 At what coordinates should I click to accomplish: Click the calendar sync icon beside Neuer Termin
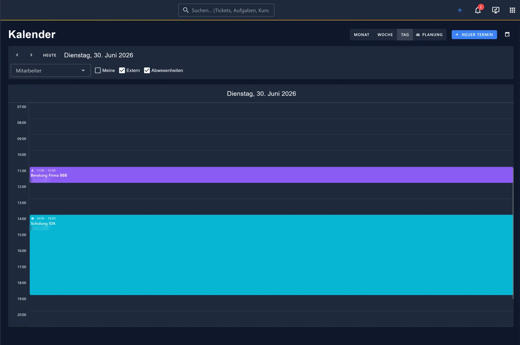click(x=507, y=35)
